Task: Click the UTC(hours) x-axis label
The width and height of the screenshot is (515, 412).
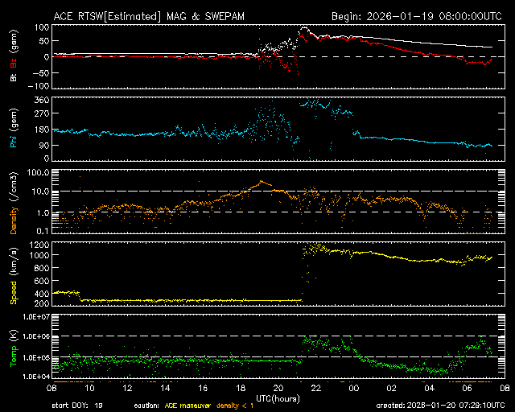Action: pyautogui.click(x=278, y=399)
